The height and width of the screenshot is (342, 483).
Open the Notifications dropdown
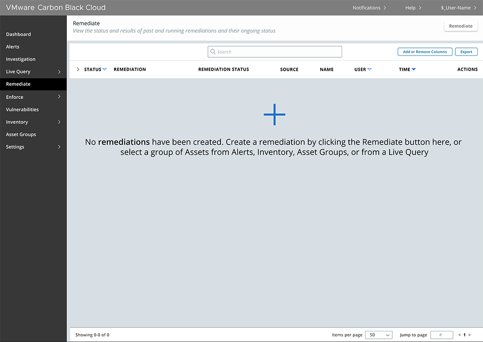pos(369,8)
